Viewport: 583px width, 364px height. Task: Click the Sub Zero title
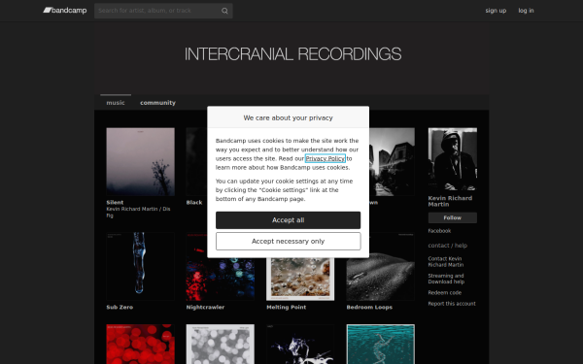(120, 307)
